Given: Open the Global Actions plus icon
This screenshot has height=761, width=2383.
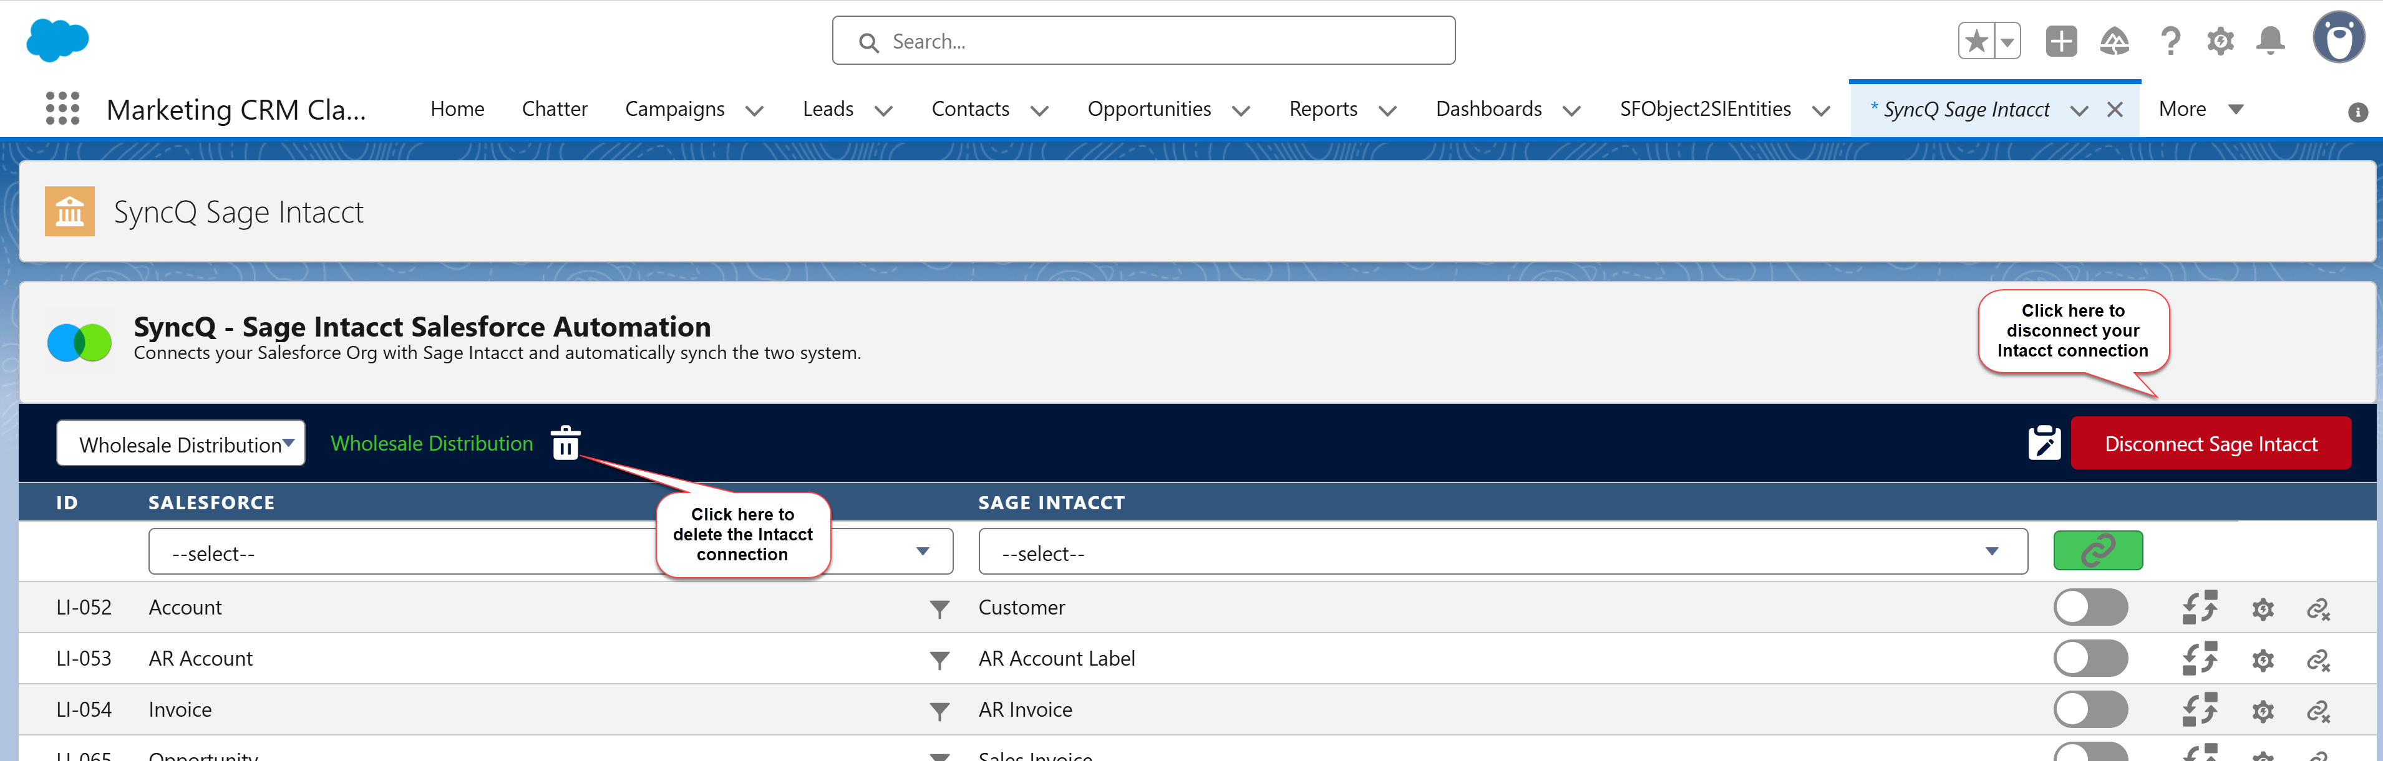Looking at the screenshot, I should 2061,42.
